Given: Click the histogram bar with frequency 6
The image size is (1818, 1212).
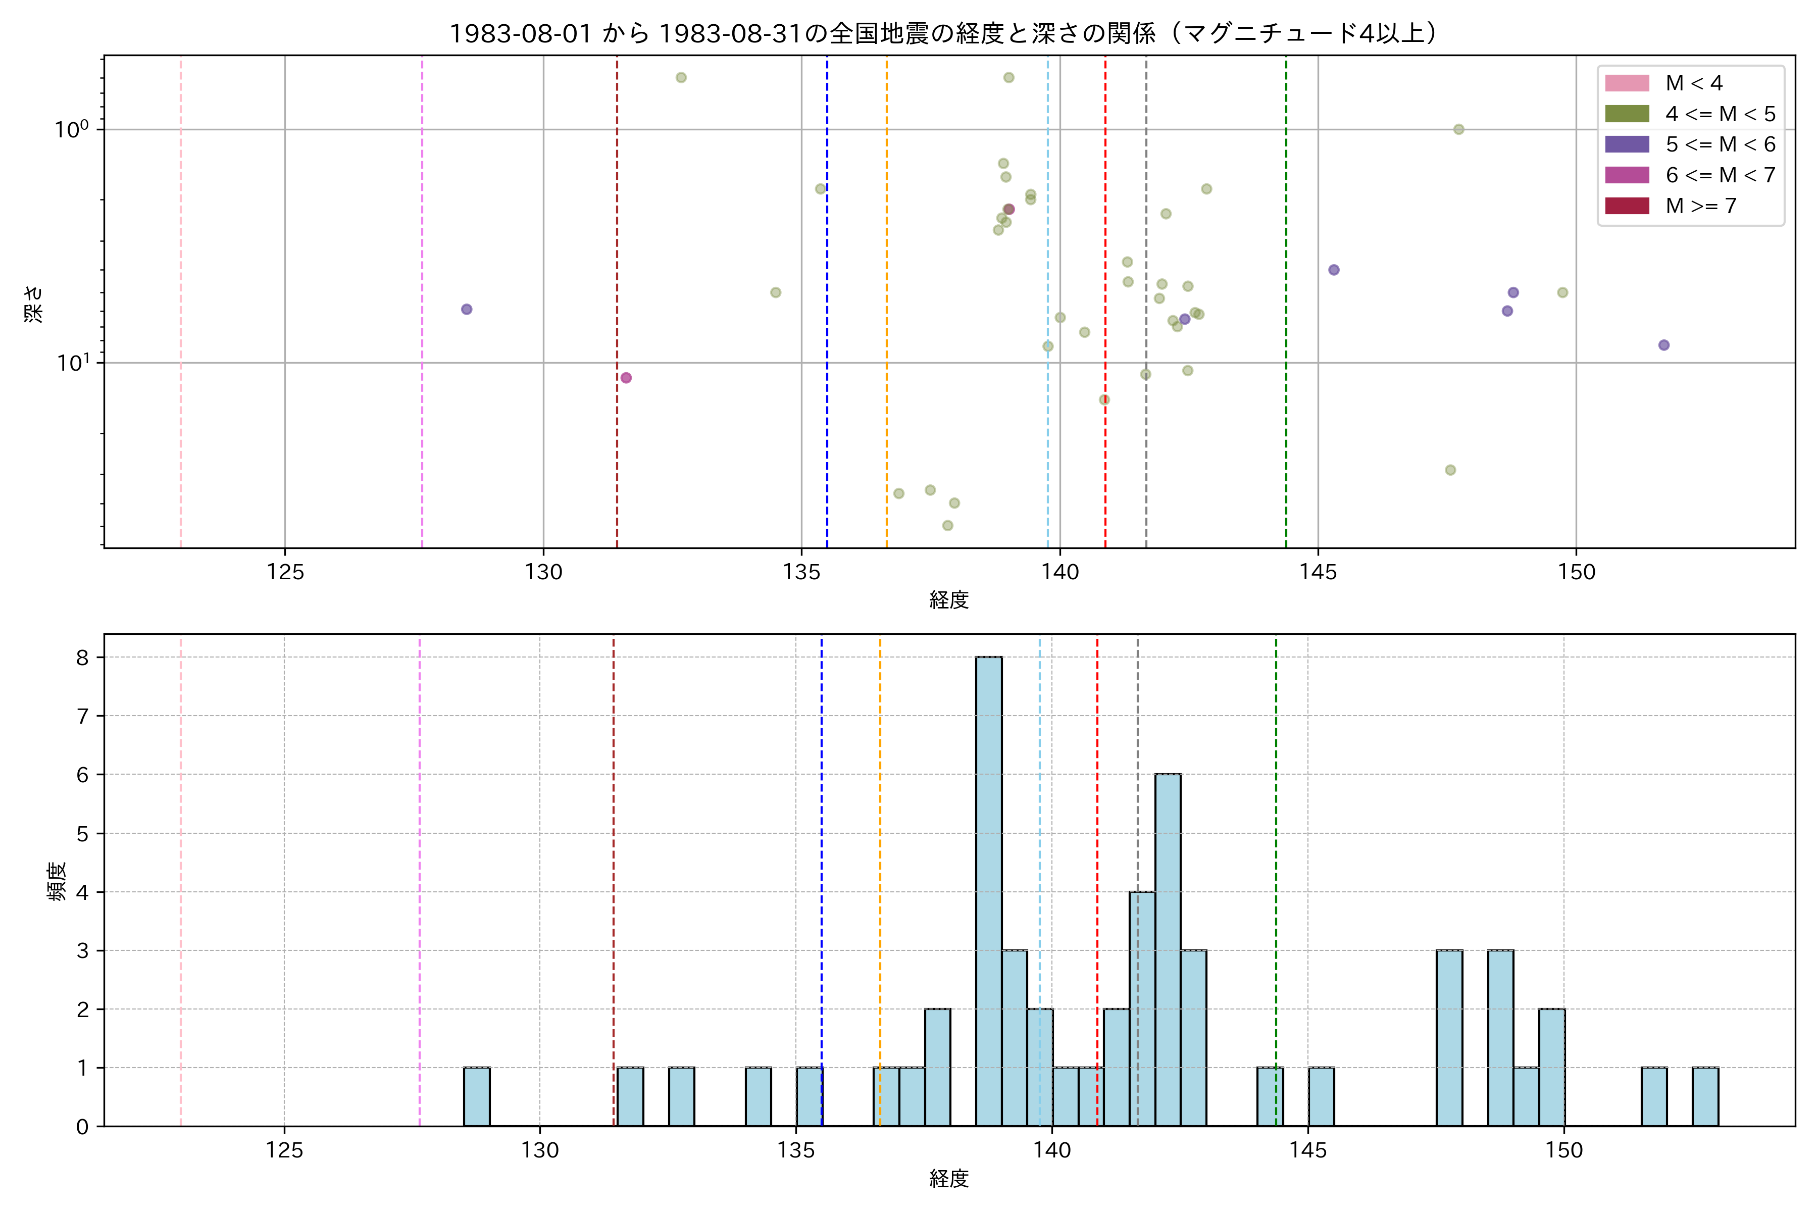Looking at the screenshot, I should pyautogui.click(x=1167, y=949).
